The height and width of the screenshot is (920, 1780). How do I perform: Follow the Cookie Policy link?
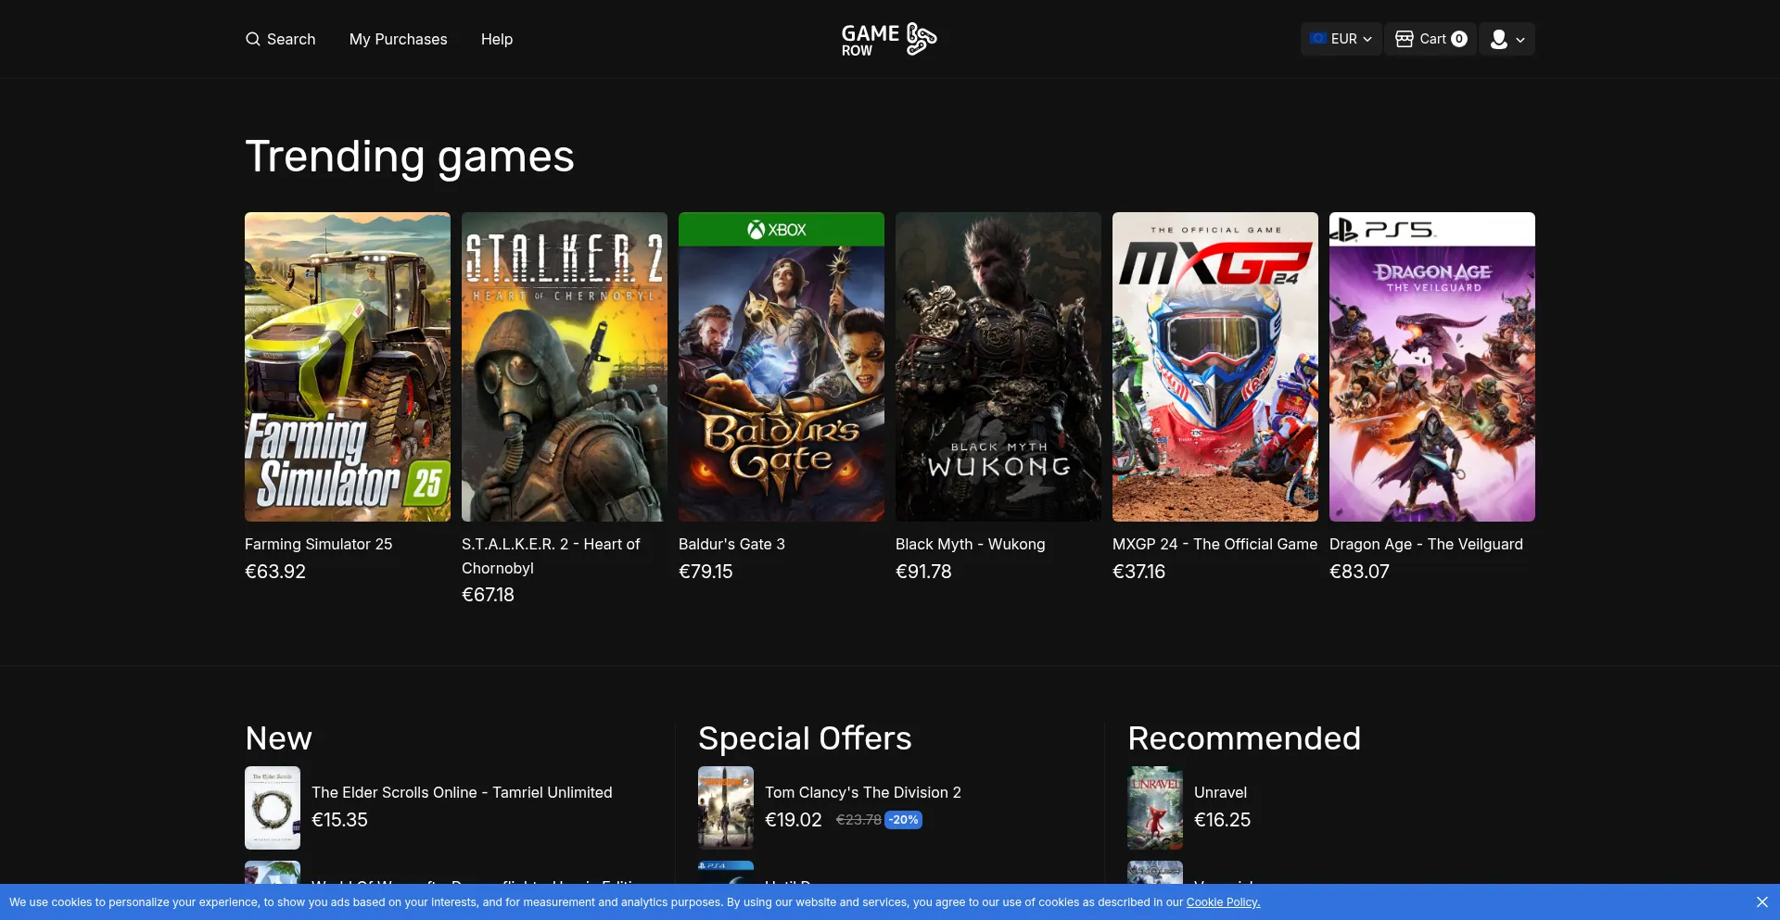pos(1222,902)
